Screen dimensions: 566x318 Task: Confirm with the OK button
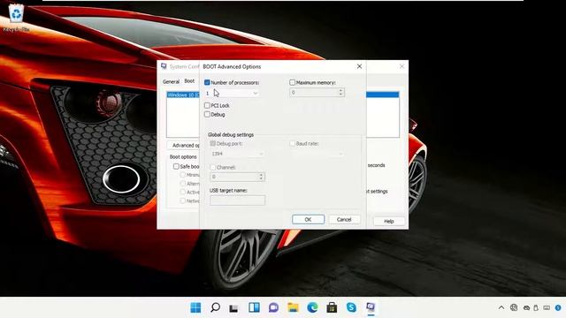[308, 220]
